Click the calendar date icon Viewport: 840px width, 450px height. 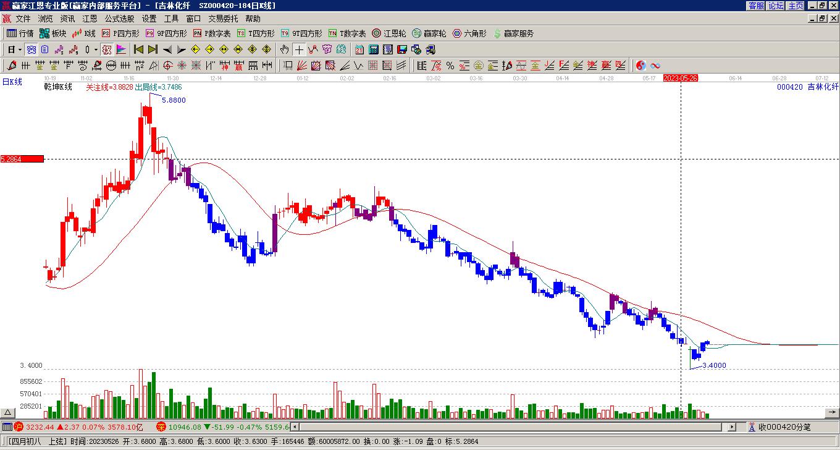(359, 49)
